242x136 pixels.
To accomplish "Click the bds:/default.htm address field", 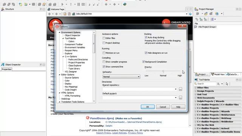I will 130,14.
